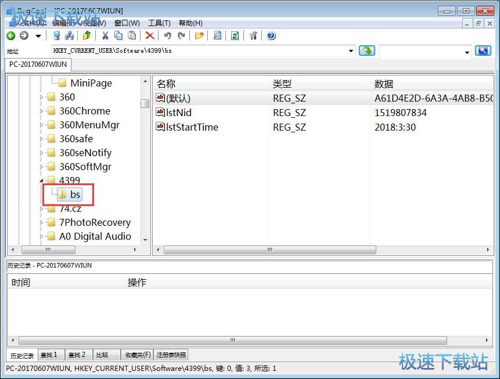Image resolution: width=500 pixels, height=379 pixels.
Task: Click the Find magnifier toolbar icon
Action: [217, 36]
